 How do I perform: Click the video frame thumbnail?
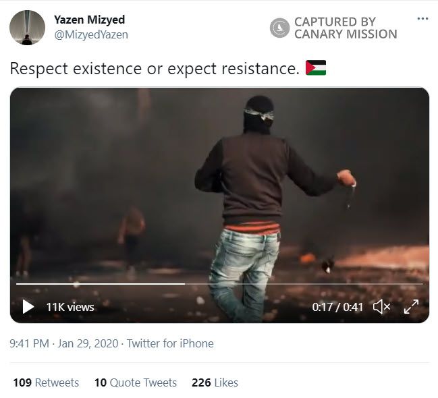pyautogui.click(x=219, y=189)
